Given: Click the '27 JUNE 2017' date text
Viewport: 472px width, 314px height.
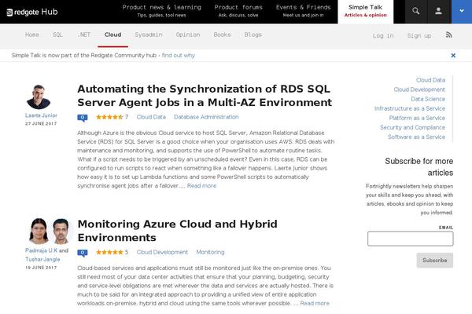Looking at the screenshot, I should click(41, 123).
